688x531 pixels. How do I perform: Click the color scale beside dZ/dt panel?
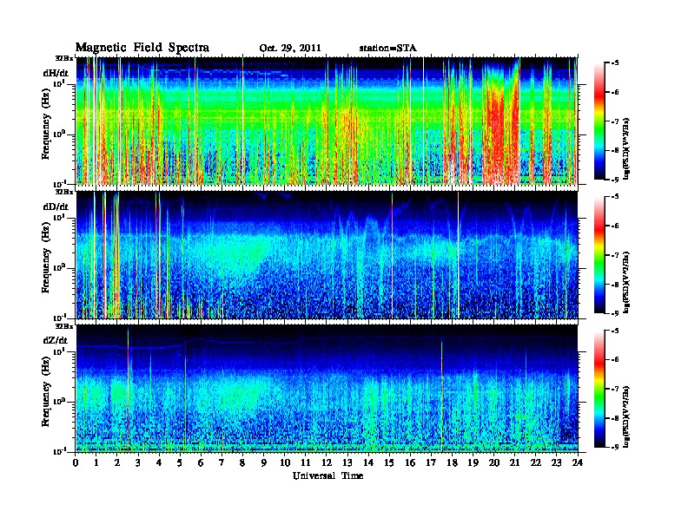599,389
